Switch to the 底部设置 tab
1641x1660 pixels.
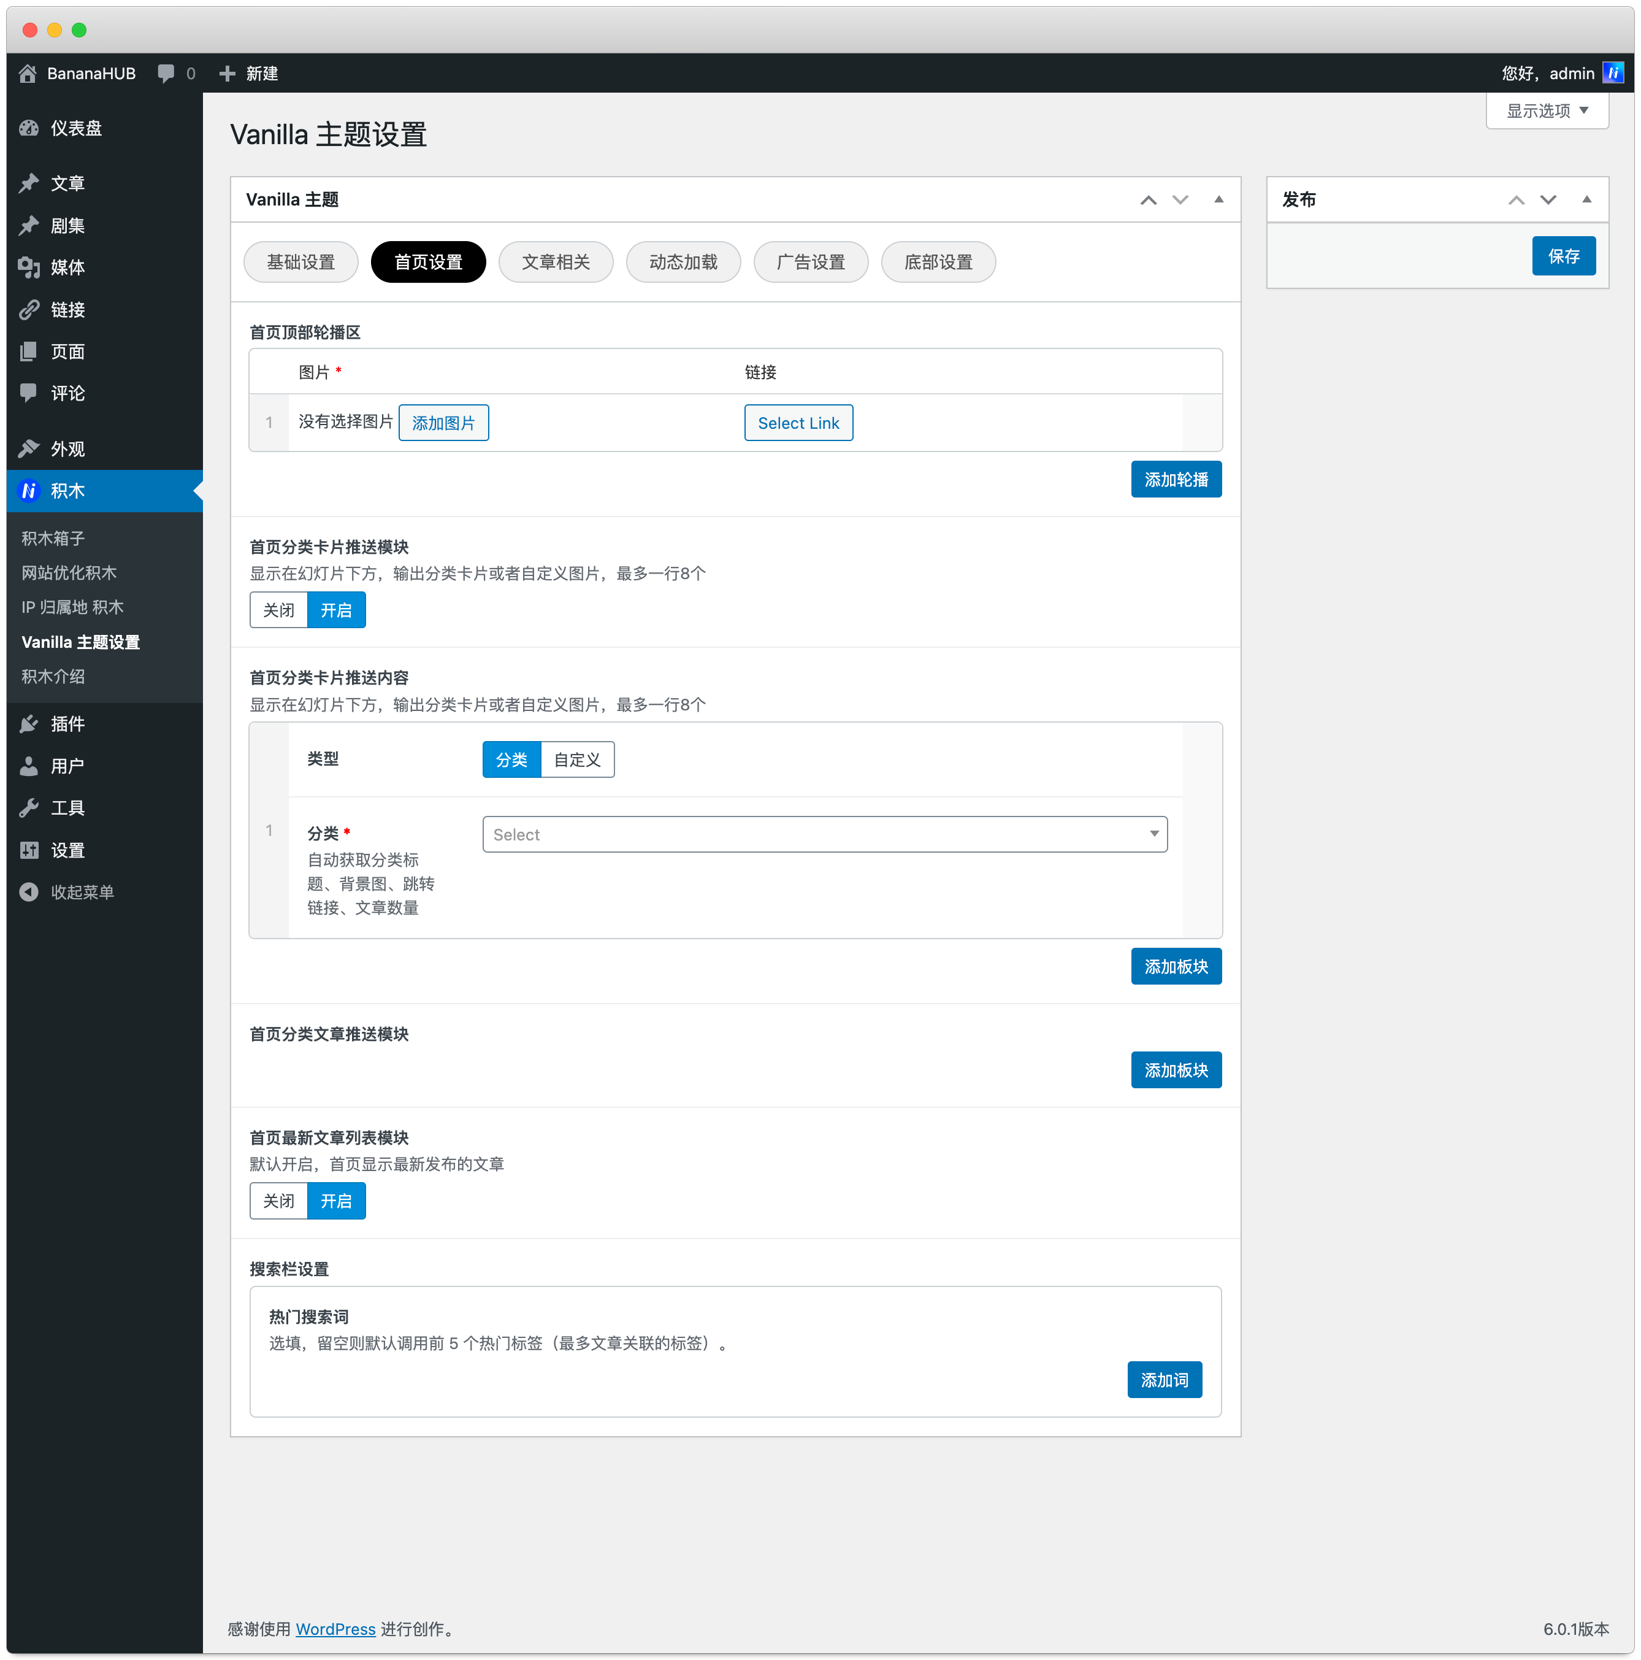(939, 262)
